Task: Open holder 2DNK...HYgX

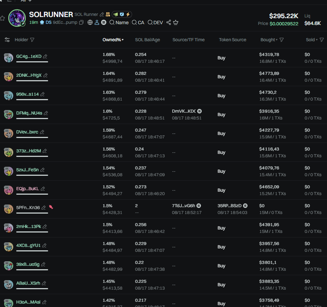Action: coord(29,75)
